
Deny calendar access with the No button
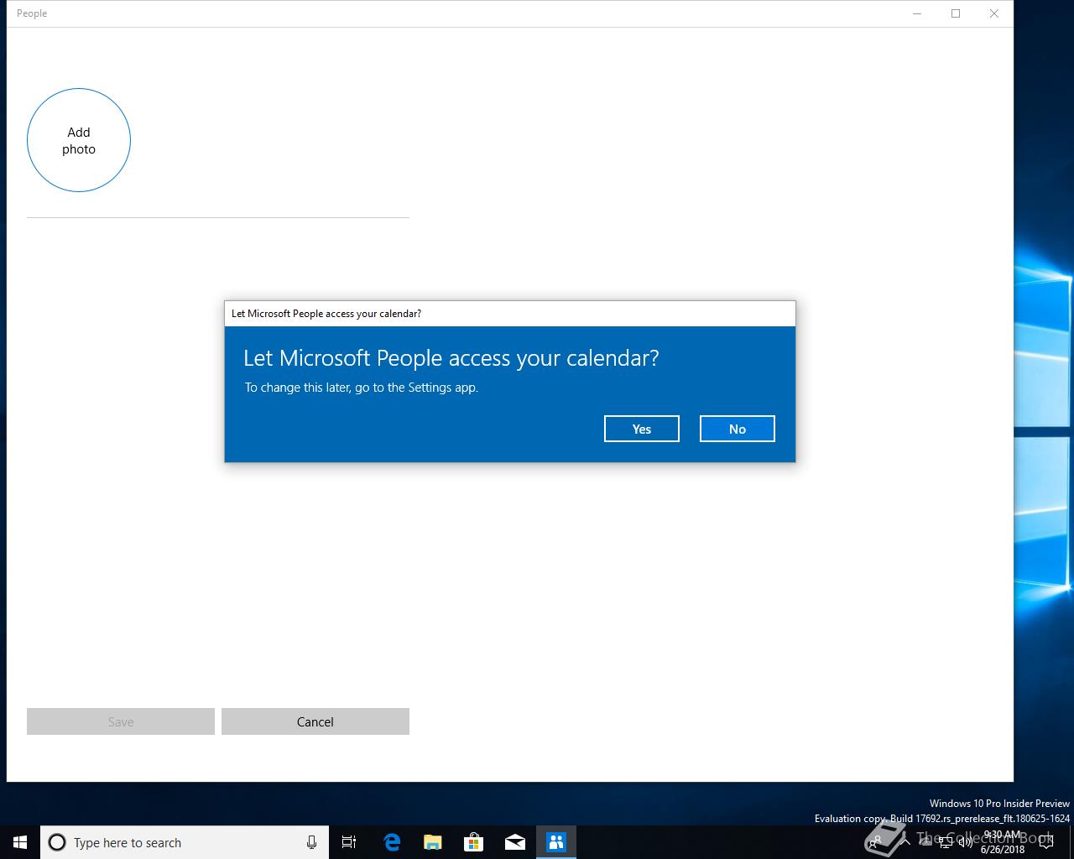(738, 429)
